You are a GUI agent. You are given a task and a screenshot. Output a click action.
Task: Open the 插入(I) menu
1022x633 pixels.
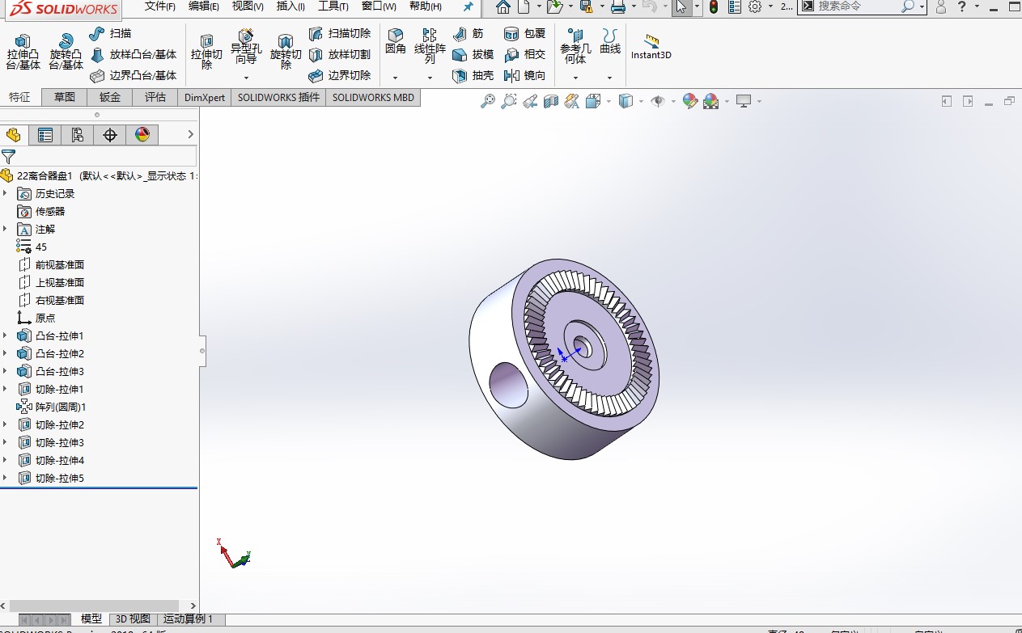pos(290,6)
